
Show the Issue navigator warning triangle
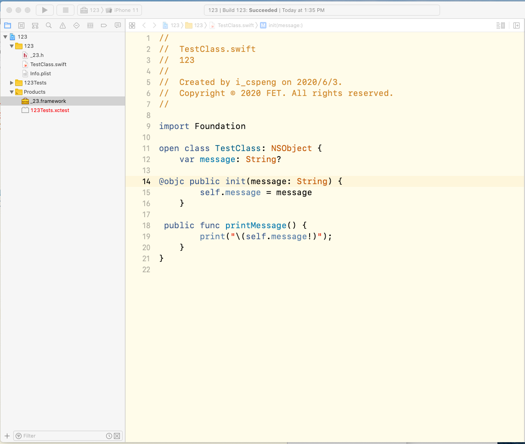tap(62, 25)
